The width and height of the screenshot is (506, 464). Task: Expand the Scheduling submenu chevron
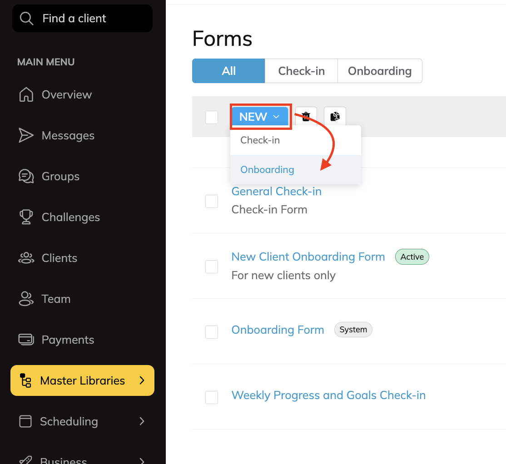coord(142,421)
